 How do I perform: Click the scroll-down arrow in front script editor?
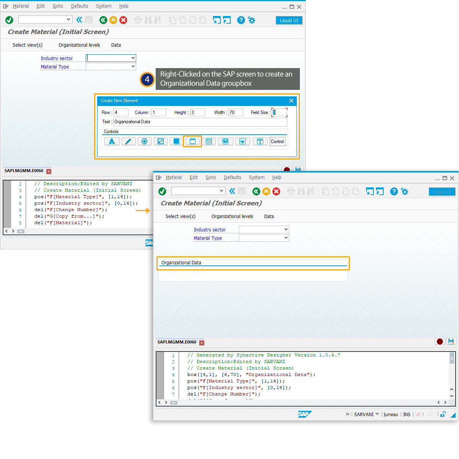coord(452,396)
